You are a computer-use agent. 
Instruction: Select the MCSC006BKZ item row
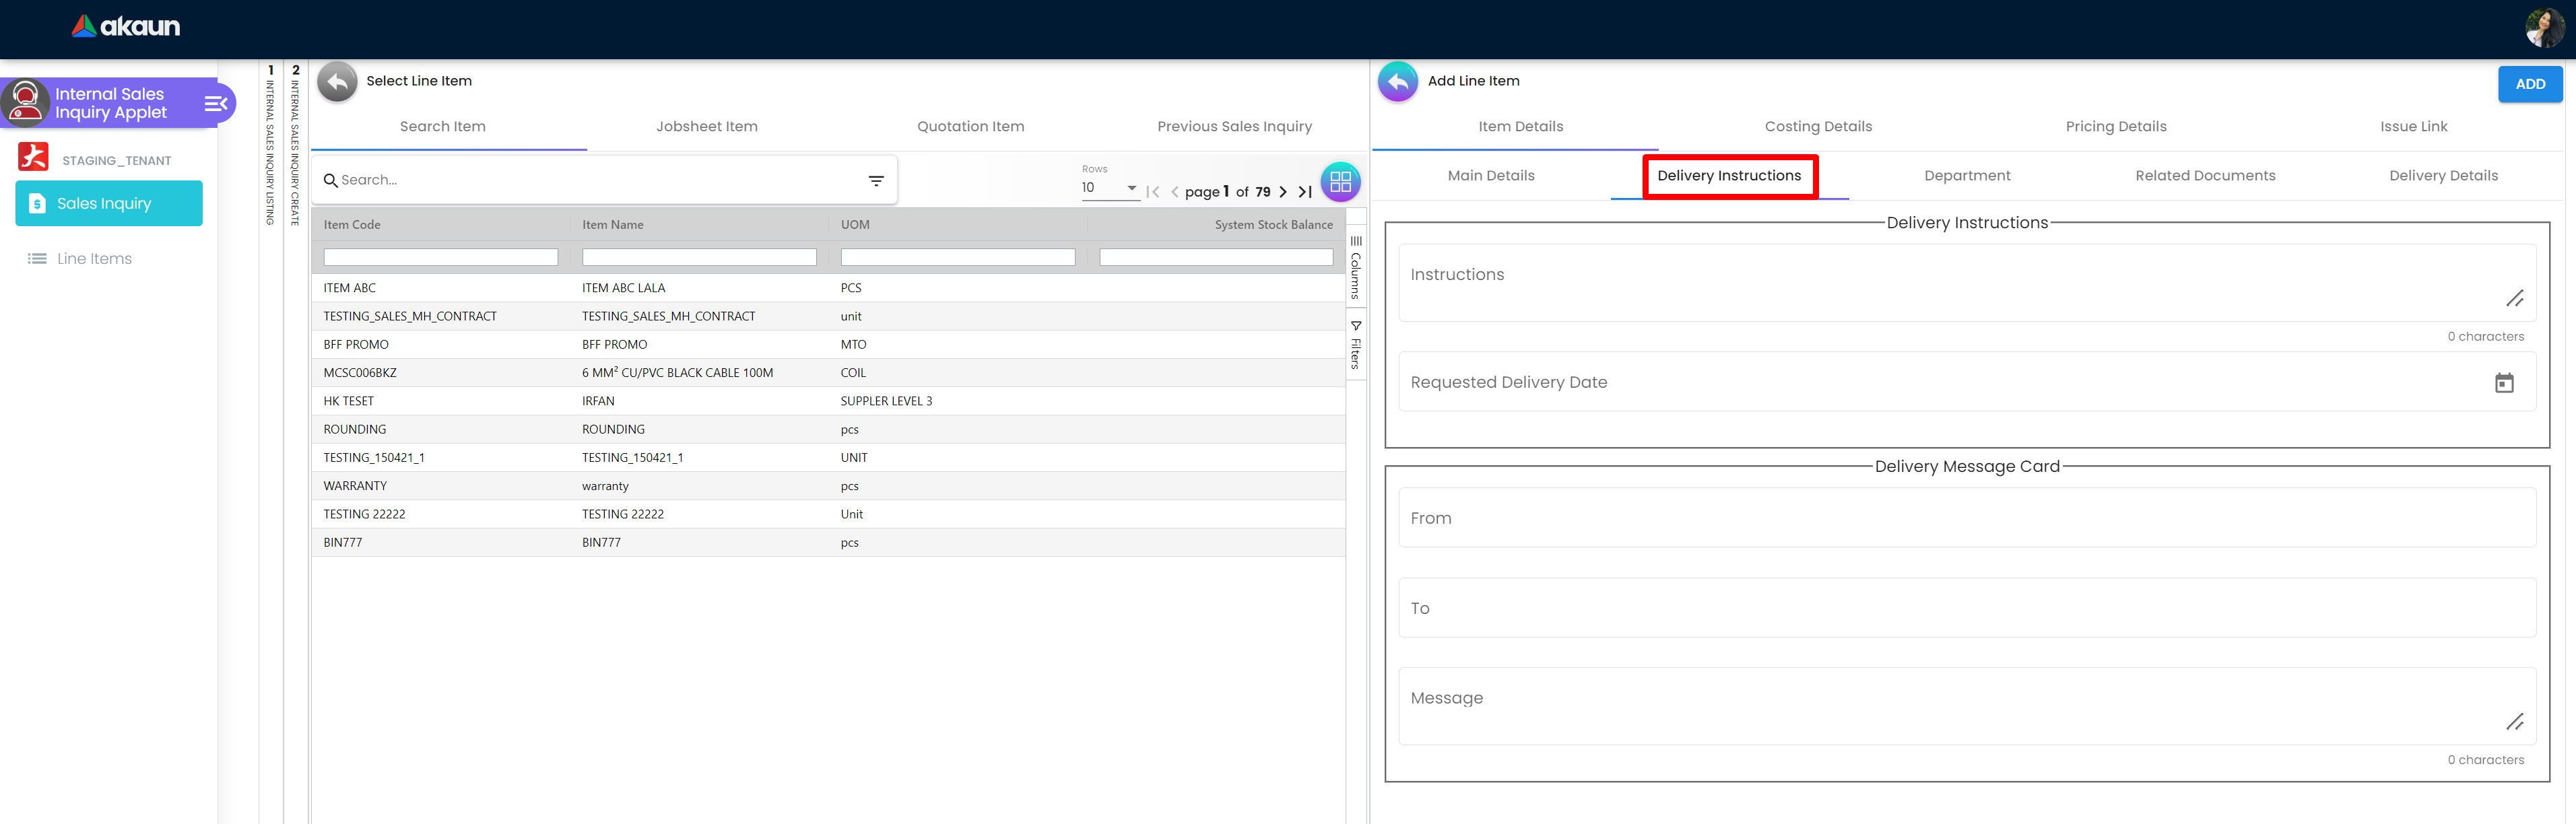[360, 373]
